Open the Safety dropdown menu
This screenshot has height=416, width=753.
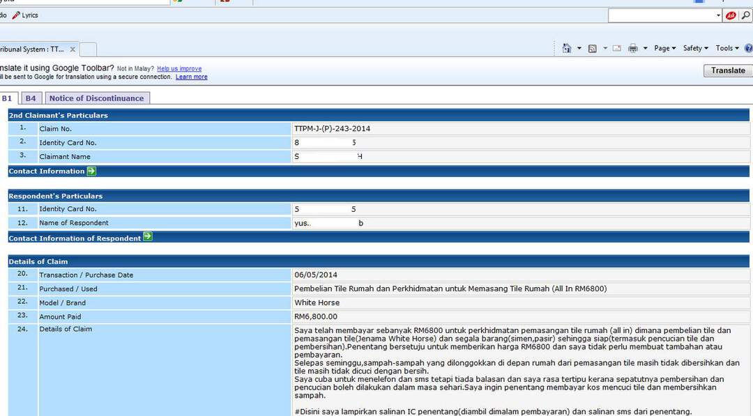pyautogui.click(x=695, y=48)
